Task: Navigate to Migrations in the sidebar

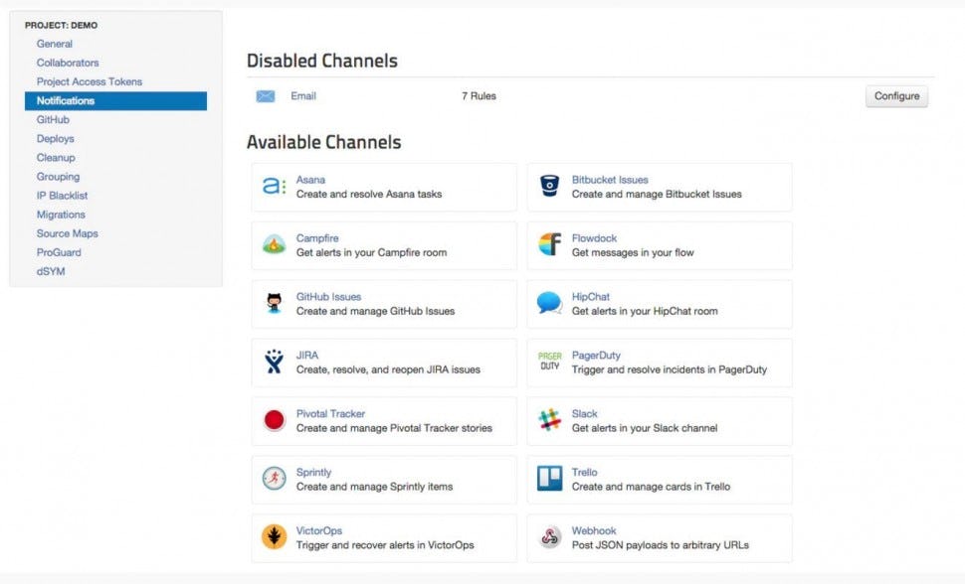Action: (61, 215)
